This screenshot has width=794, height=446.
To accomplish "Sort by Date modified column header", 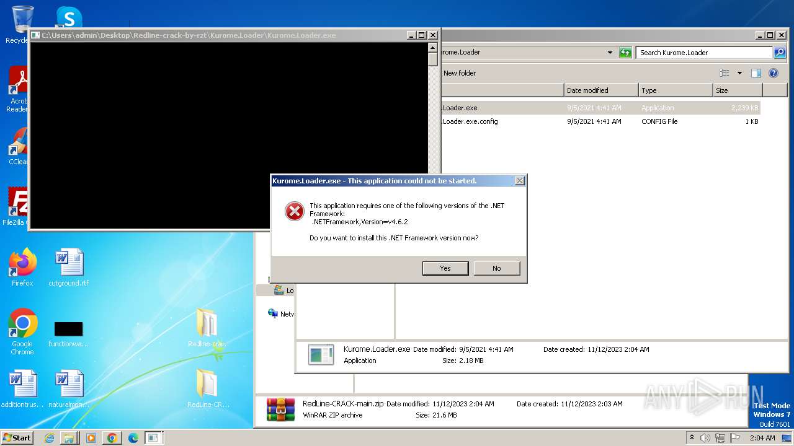I will 601,90.
